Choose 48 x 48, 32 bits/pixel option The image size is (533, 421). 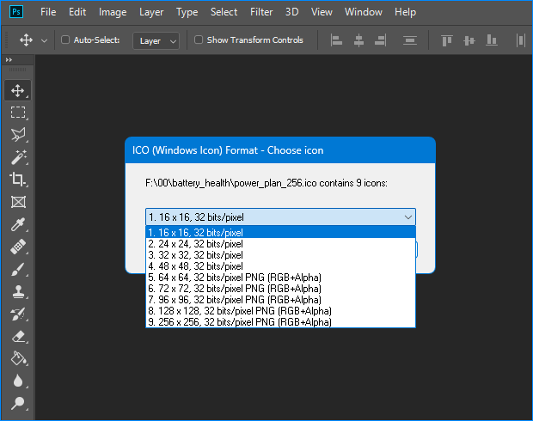(x=280, y=266)
